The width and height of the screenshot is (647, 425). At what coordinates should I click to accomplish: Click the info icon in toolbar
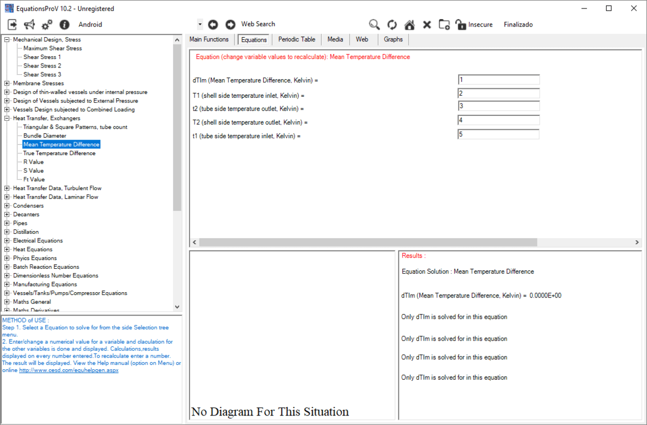(x=64, y=24)
